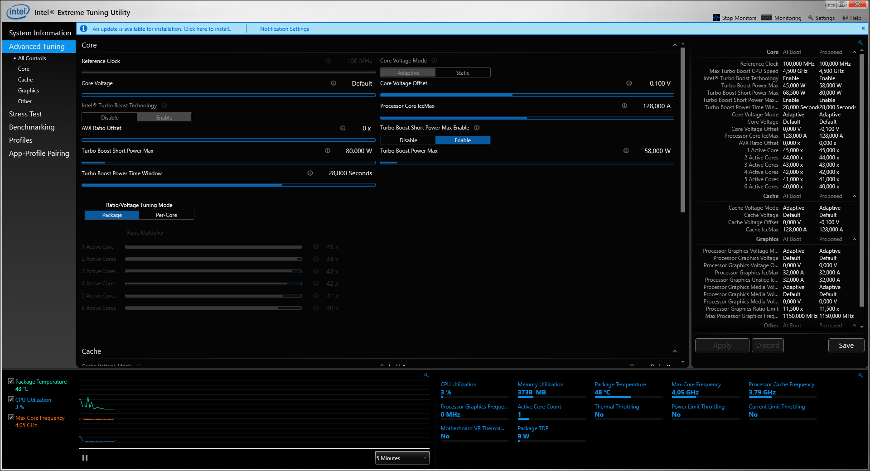Show info for AVX Ratio Offset
This screenshot has width=870, height=471.
coord(343,128)
